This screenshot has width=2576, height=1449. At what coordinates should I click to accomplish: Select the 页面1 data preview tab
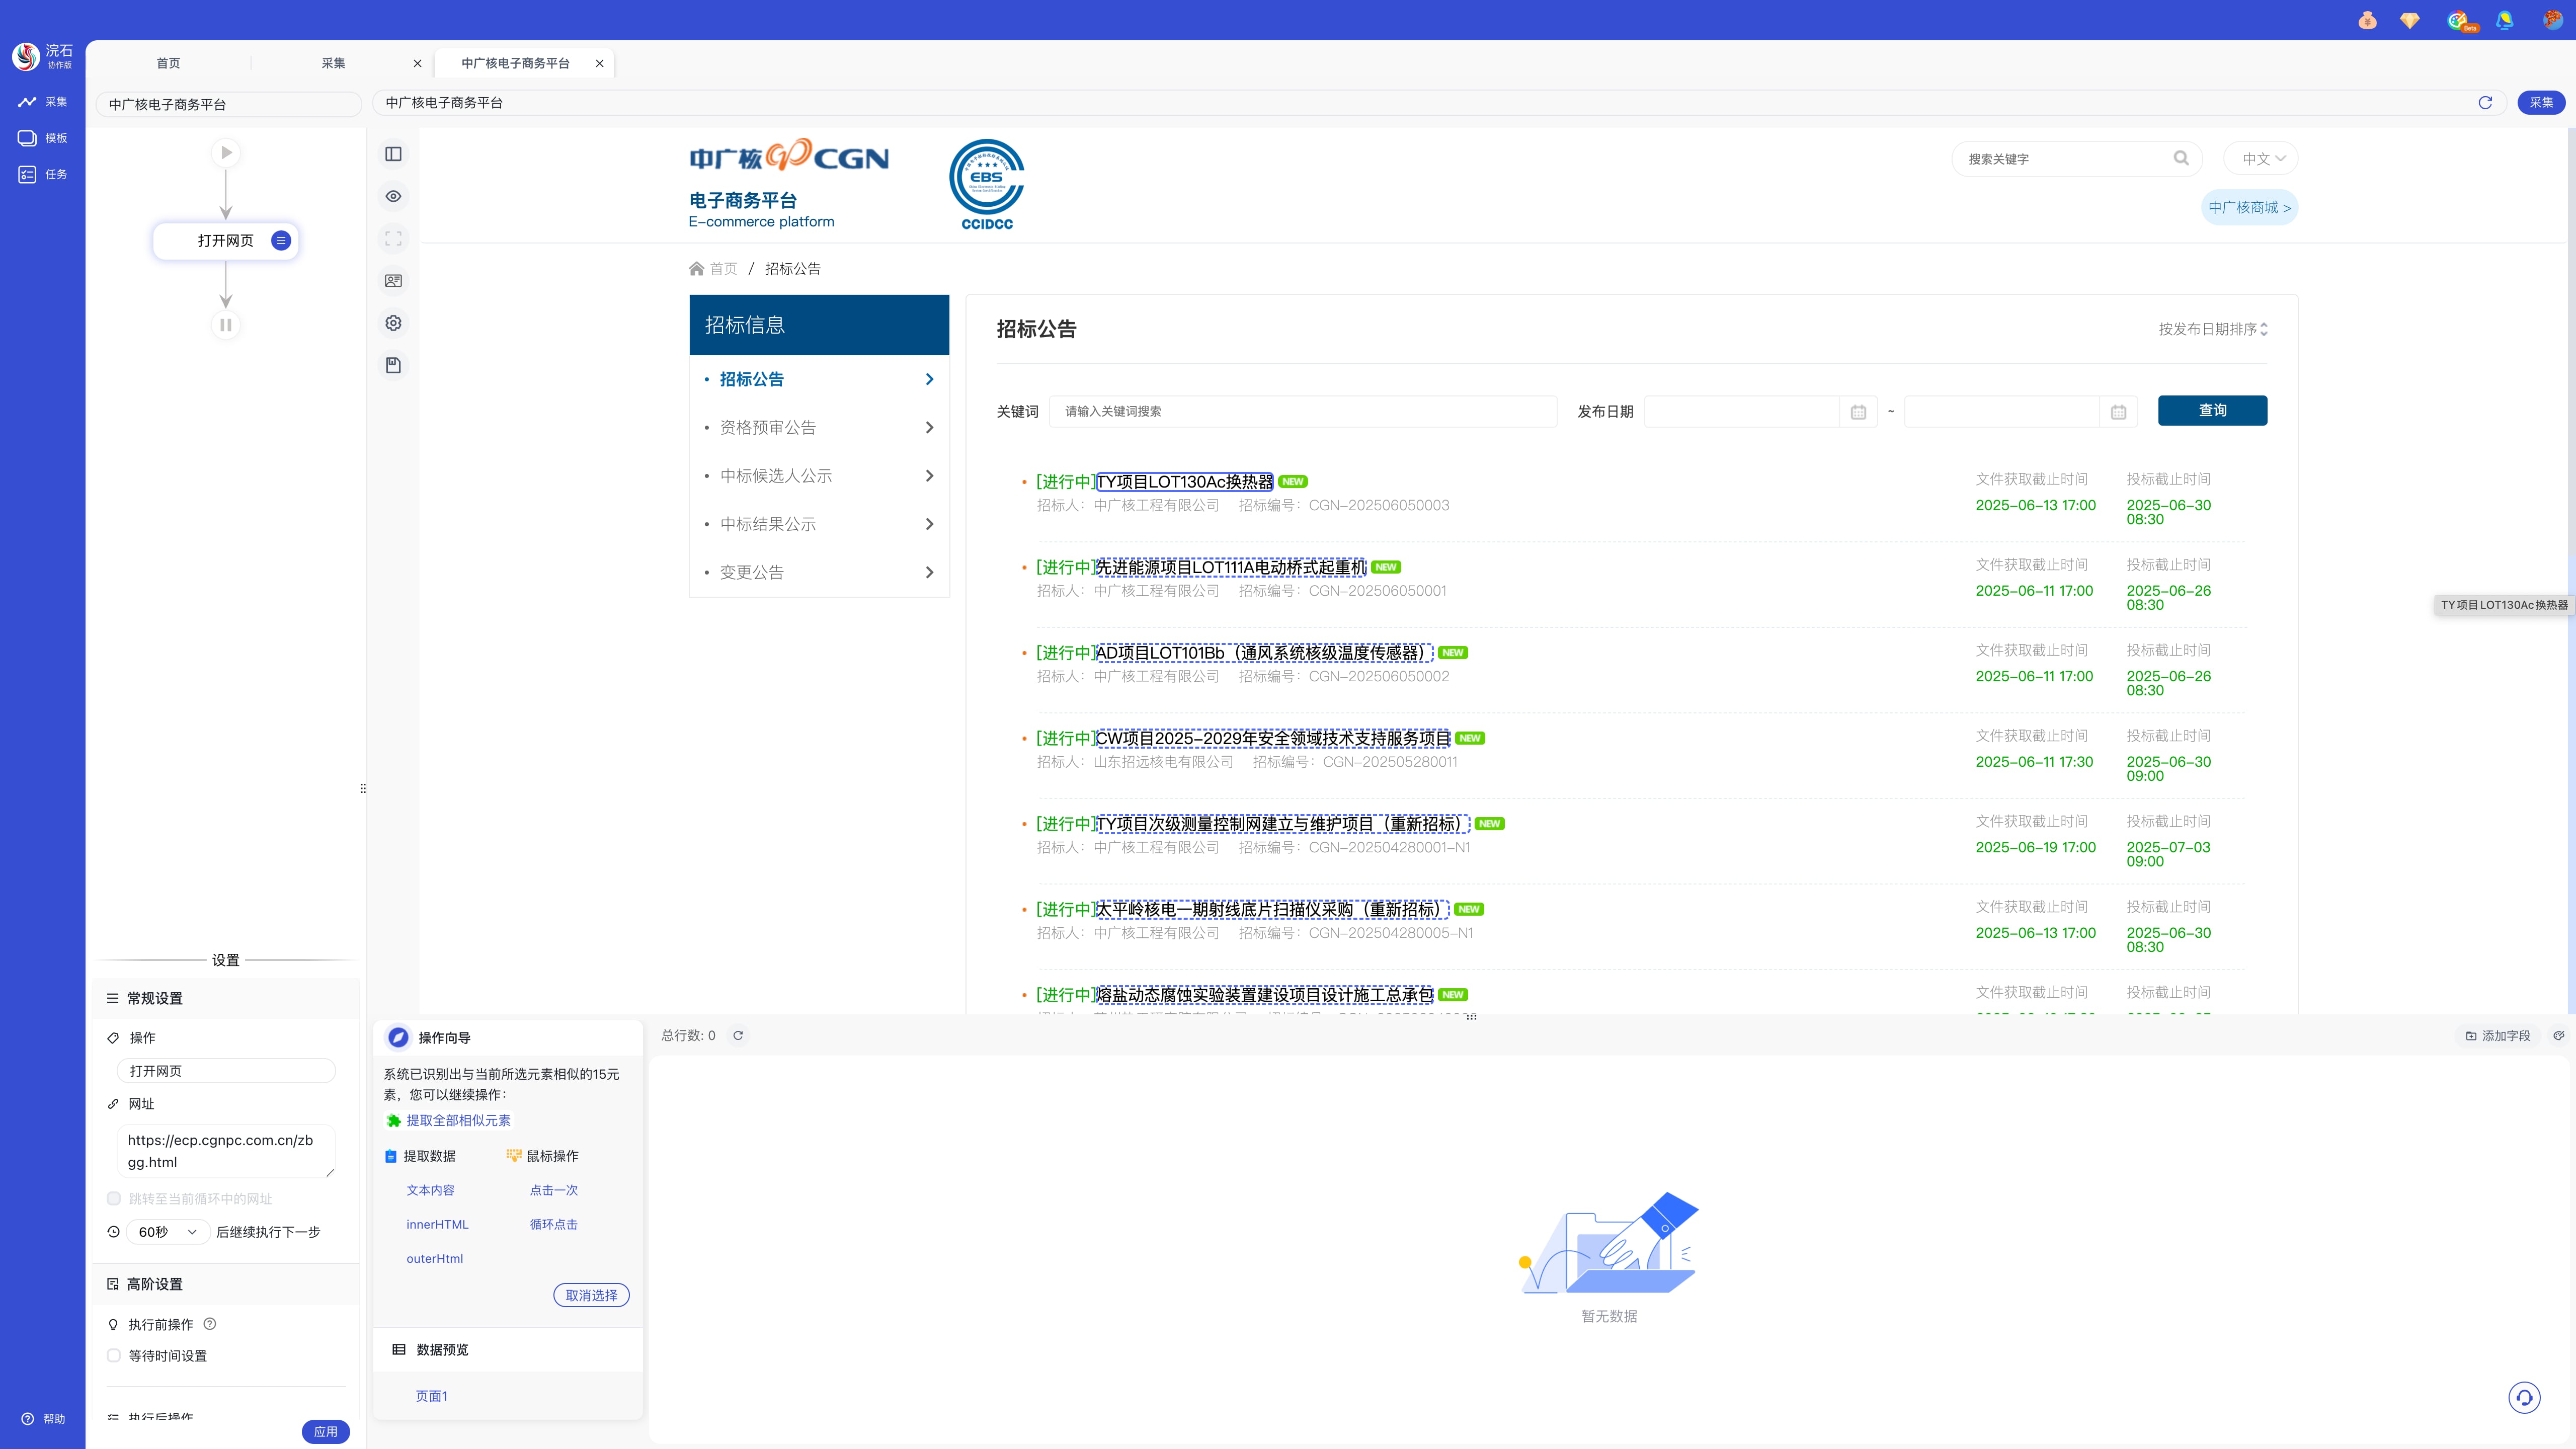[x=431, y=1396]
